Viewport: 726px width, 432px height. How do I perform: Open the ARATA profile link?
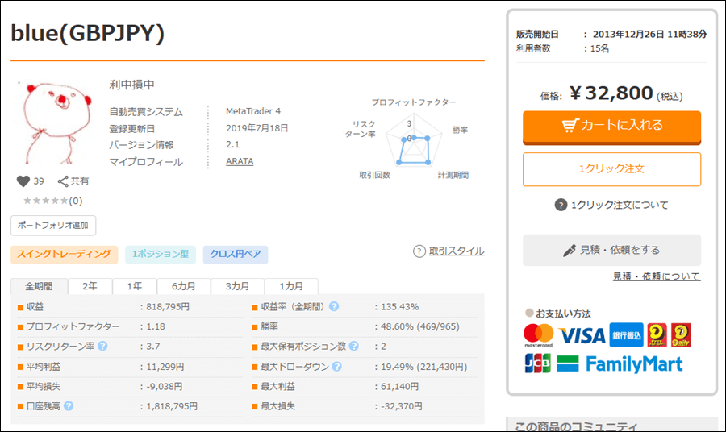pos(240,162)
